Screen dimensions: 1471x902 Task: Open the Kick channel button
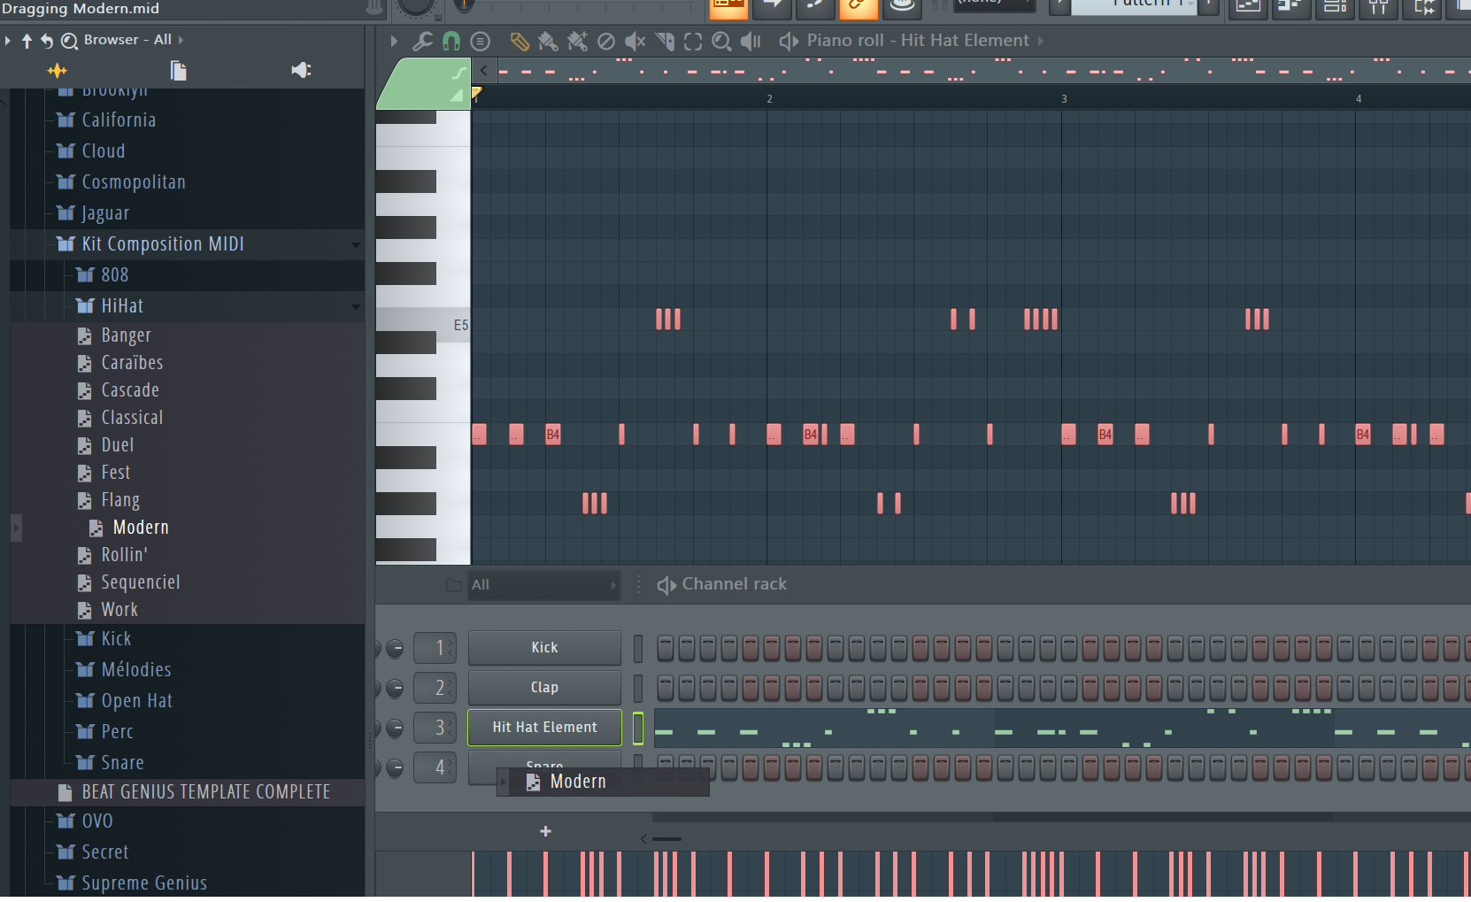(544, 648)
